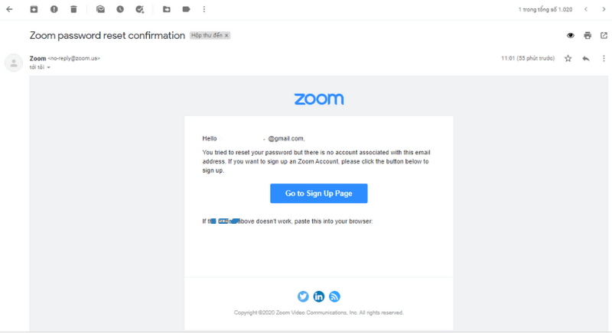Toggle the eye icon beside print

point(570,35)
